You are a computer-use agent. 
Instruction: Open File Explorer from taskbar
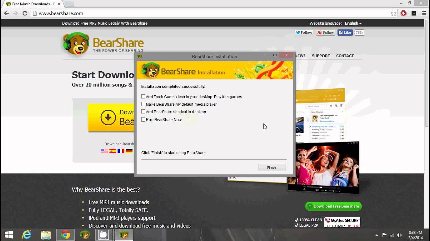click(46, 235)
